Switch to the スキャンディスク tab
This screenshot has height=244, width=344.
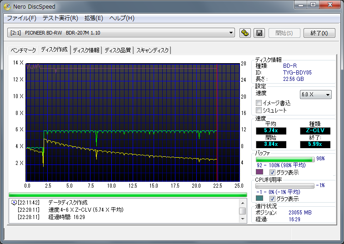pyautogui.click(x=152, y=50)
